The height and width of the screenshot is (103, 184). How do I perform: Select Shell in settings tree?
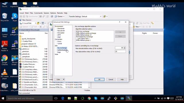tap(59, 37)
